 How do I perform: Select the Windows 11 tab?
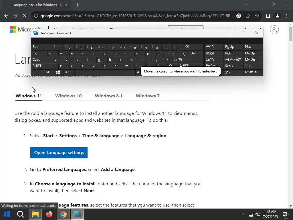tap(29, 96)
